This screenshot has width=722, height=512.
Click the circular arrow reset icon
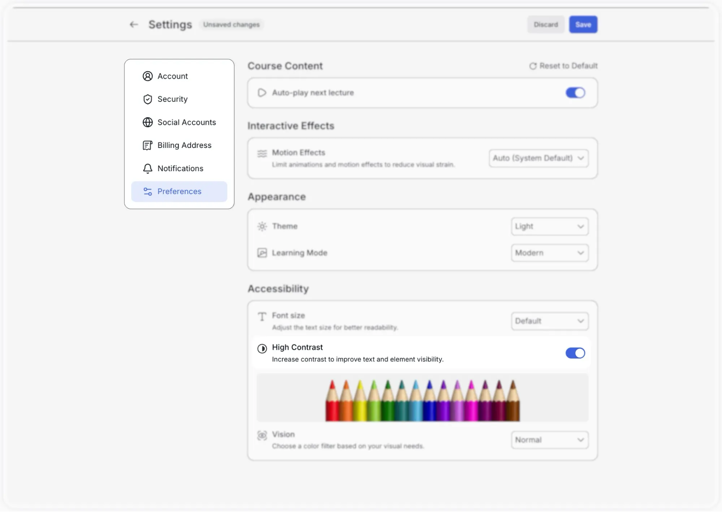[533, 66]
